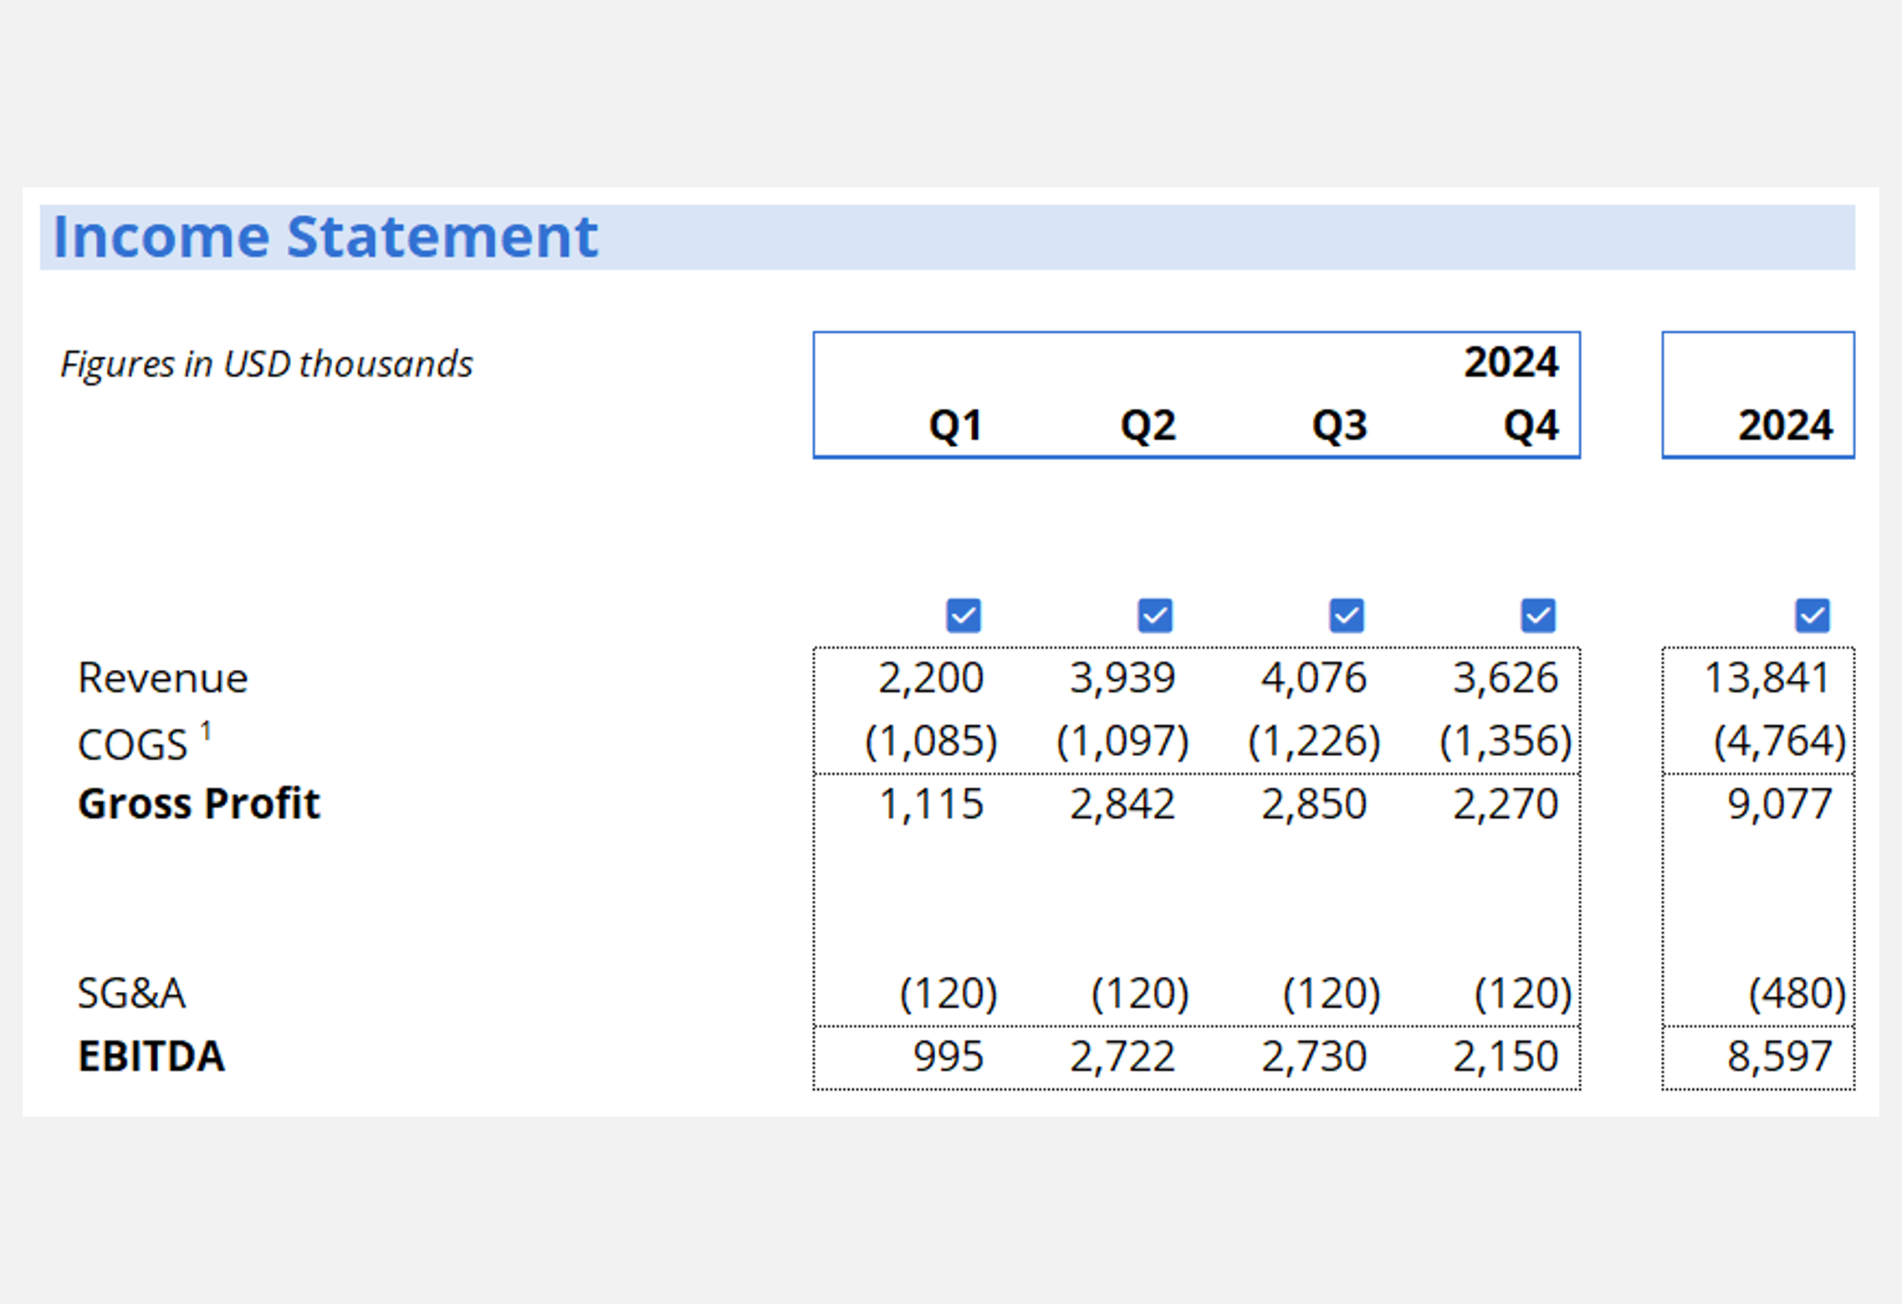This screenshot has width=1902, height=1304.
Task: Click the Figures in USD thousands note
Action: coord(267,365)
